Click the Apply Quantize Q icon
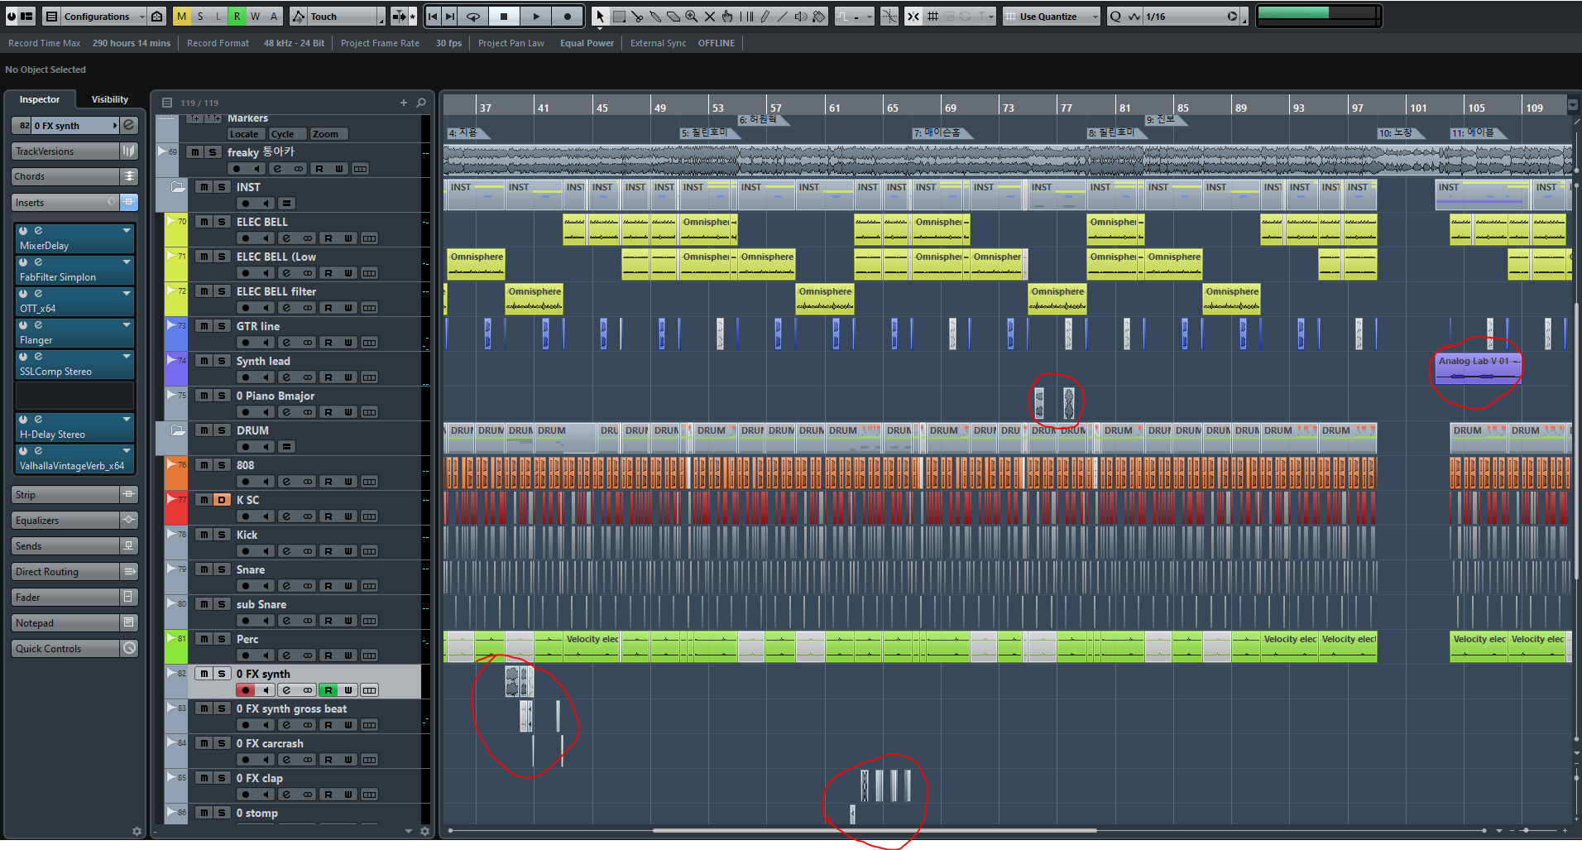Screen dimensions: 1582x850 (1115, 17)
